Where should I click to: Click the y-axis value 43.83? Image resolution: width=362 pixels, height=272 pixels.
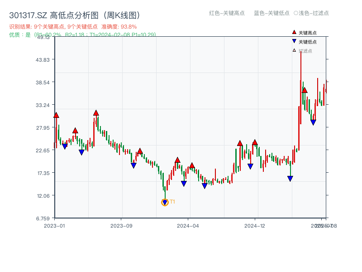coord(43,60)
